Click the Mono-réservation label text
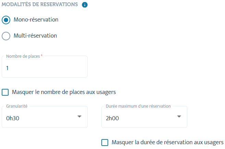Image resolution: width=225 pixels, height=149 pixels. pyautogui.click(x=36, y=19)
